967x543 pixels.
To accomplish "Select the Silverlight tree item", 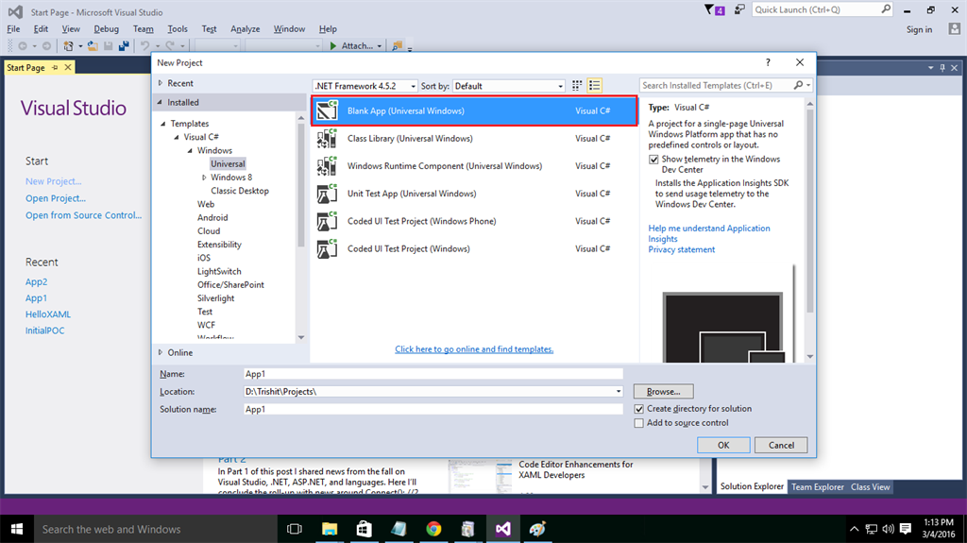I will point(216,298).
